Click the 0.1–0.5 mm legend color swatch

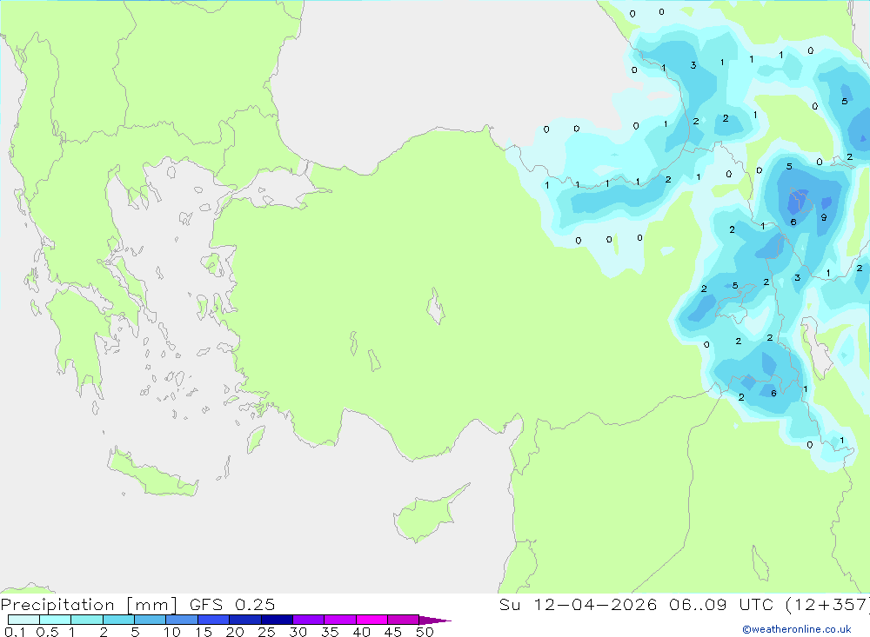pyautogui.click(x=23, y=620)
